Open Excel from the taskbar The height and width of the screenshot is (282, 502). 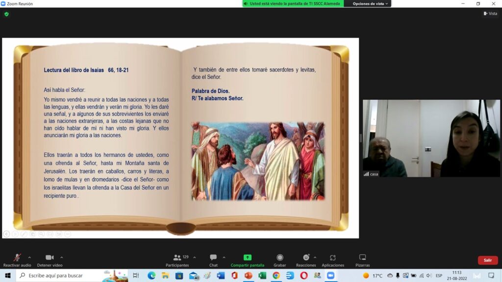coord(262,275)
